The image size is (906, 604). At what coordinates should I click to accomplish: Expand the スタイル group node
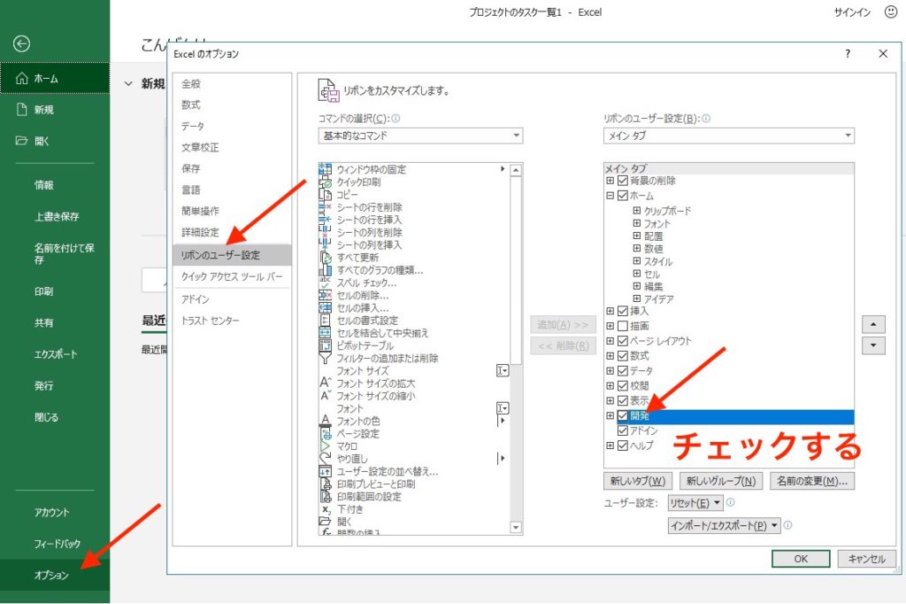coord(636,261)
